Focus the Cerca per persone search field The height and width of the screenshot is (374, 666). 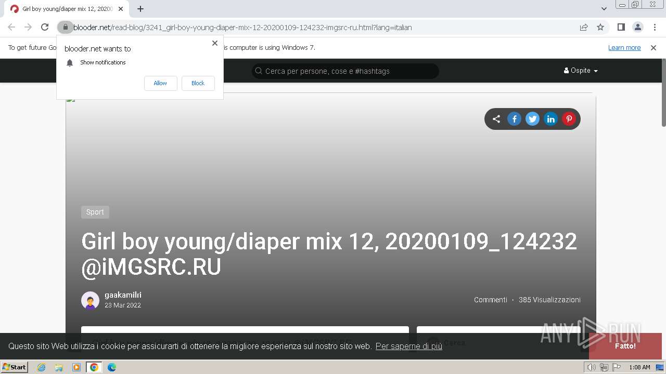tap(345, 71)
